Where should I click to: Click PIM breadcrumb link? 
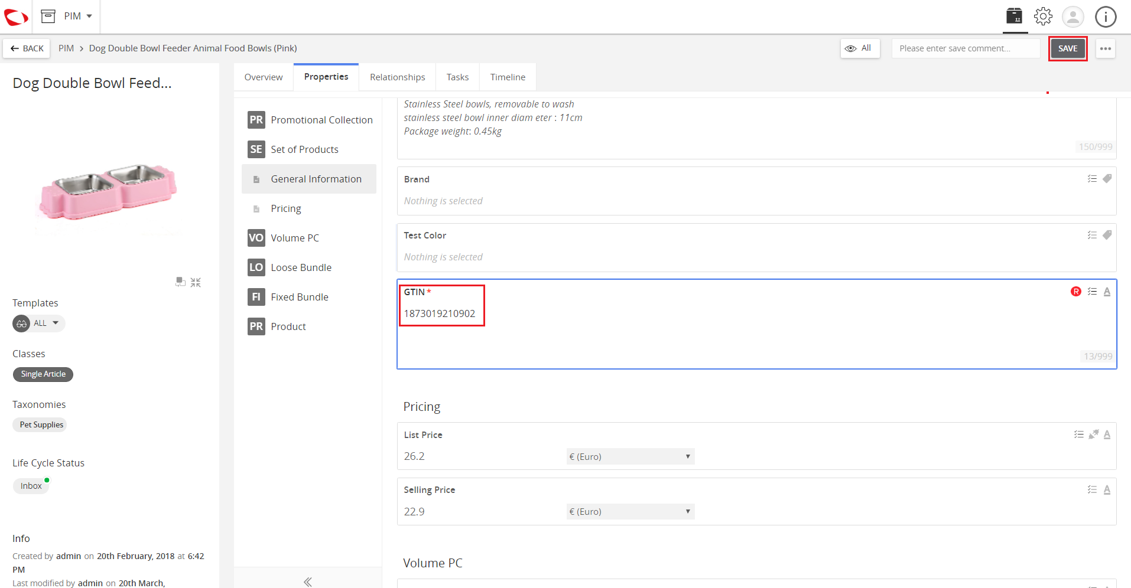66,48
